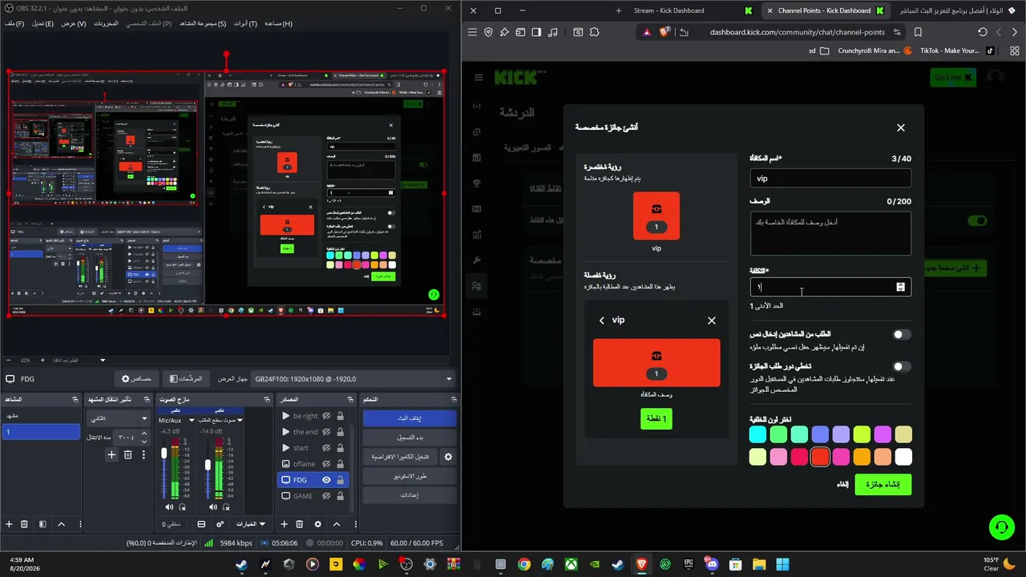Delete selected scene with trash icon
Screen dimensions: 1026x577
24,524
